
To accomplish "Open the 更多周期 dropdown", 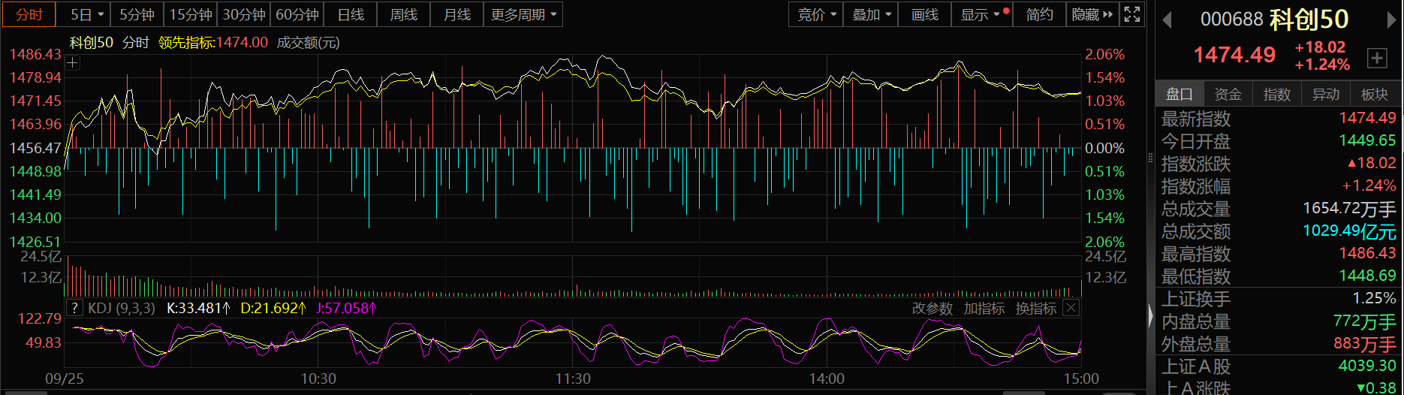I will coord(523,14).
